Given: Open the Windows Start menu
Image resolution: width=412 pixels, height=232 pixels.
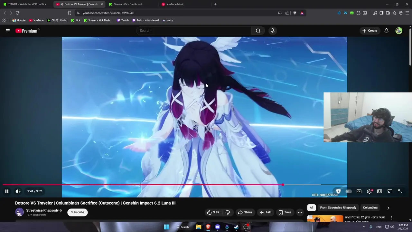Looking at the screenshot, I should 166,227.
